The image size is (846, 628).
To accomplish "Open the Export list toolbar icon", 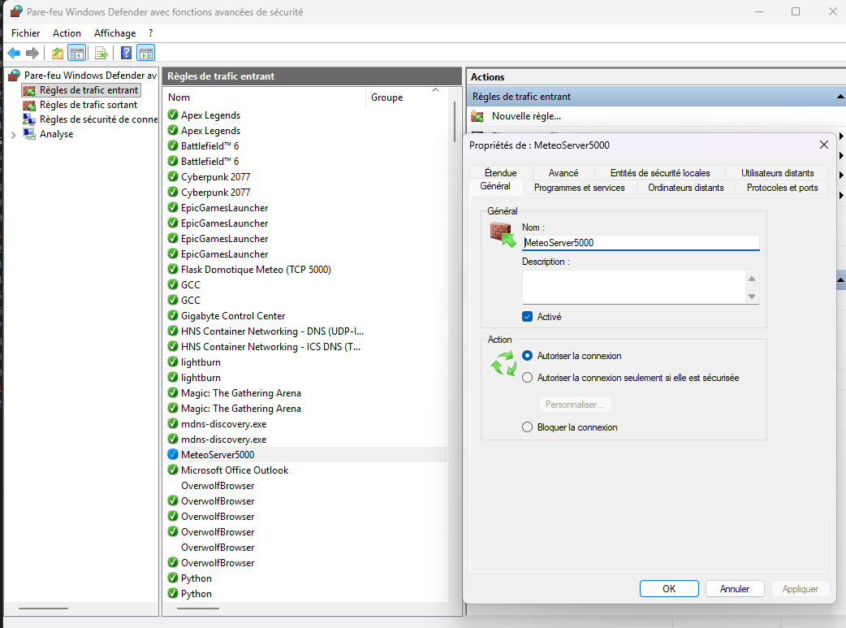I will (x=101, y=52).
